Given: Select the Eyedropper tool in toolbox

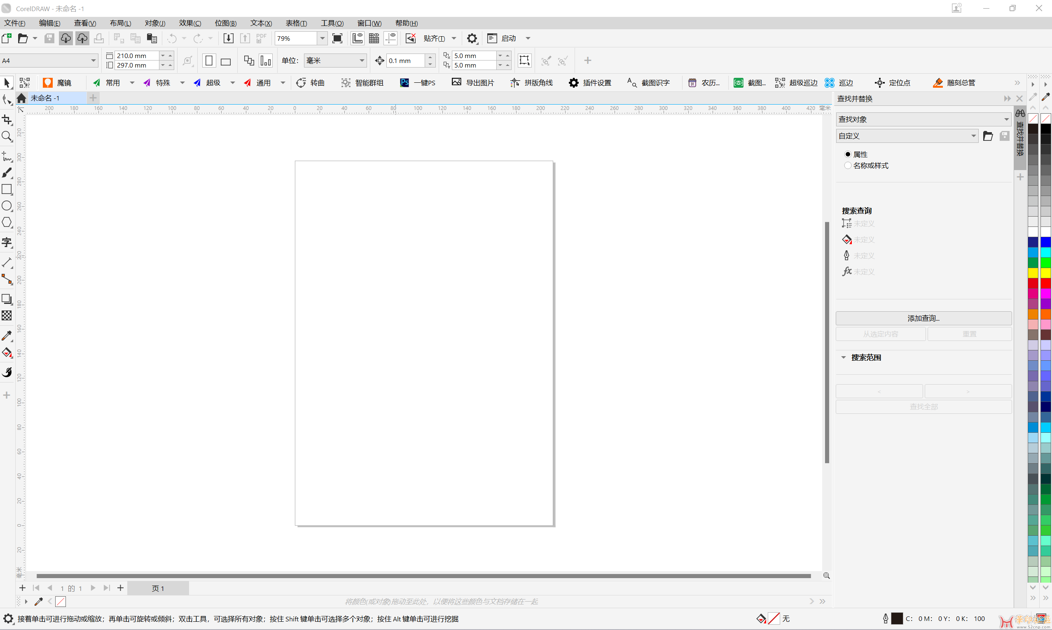Looking at the screenshot, I should (7, 336).
